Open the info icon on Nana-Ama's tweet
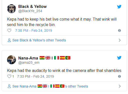 [119, 76]
